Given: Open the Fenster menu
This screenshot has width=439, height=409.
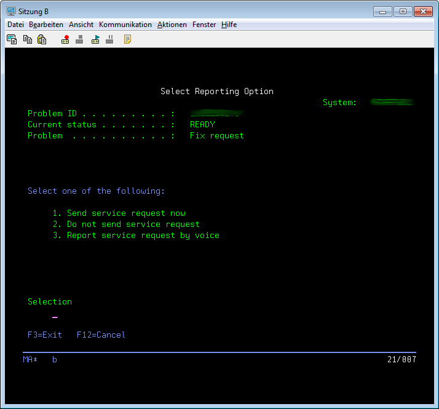Looking at the screenshot, I should point(204,25).
